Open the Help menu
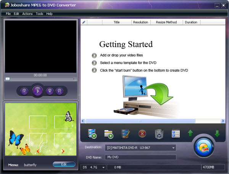Image resolution: width=229 pixels, height=174 pixels. [49, 14]
